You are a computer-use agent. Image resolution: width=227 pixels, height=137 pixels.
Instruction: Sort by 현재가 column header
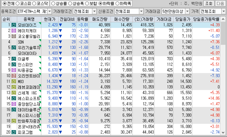(x=50, y=19)
